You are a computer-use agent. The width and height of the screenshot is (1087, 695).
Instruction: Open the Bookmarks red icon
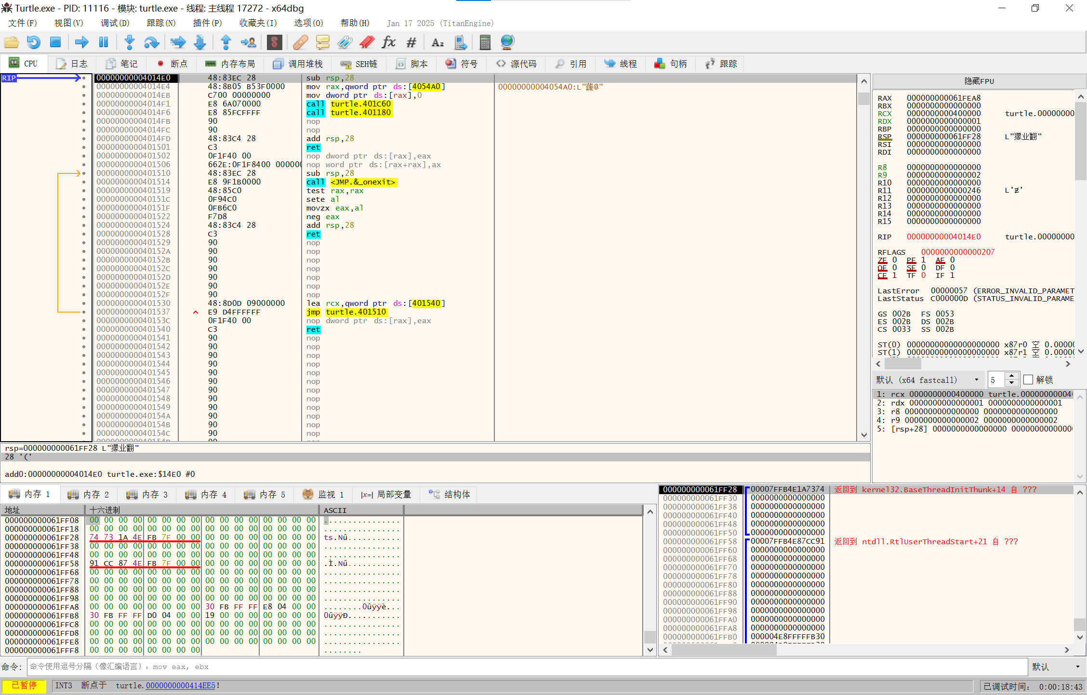pos(367,42)
